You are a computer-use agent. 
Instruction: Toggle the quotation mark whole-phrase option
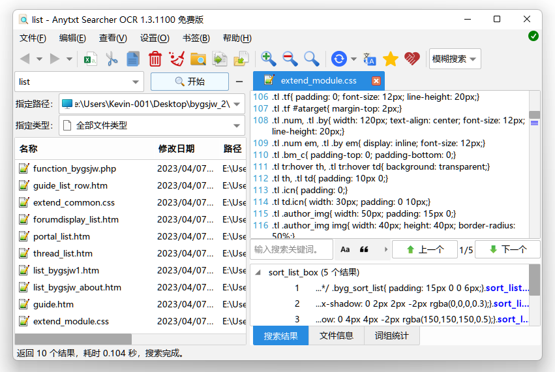(x=364, y=249)
